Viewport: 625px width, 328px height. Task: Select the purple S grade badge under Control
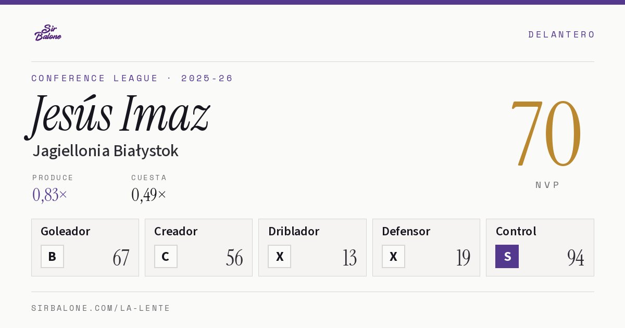tap(507, 256)
